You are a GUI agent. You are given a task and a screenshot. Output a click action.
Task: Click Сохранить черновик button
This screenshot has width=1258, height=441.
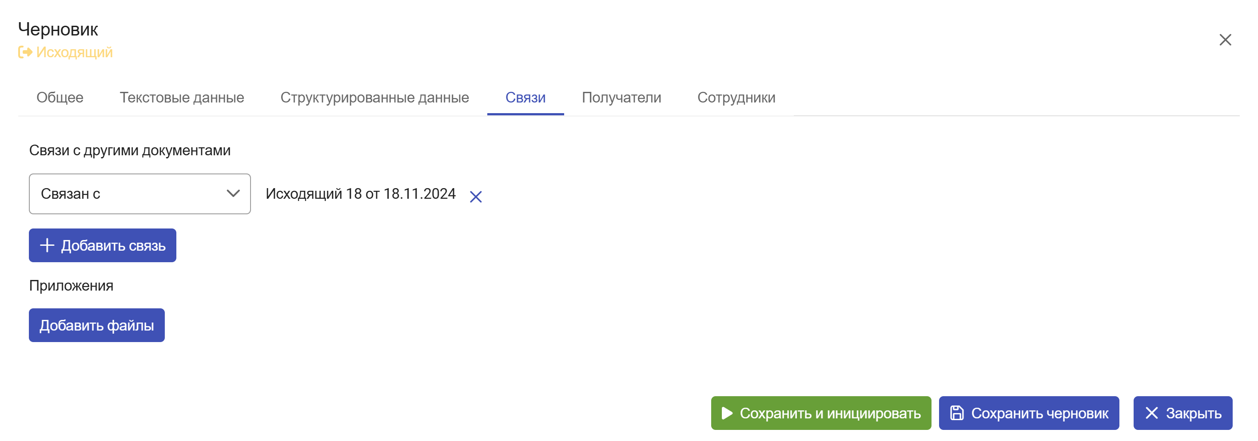tap(1029, 413)
